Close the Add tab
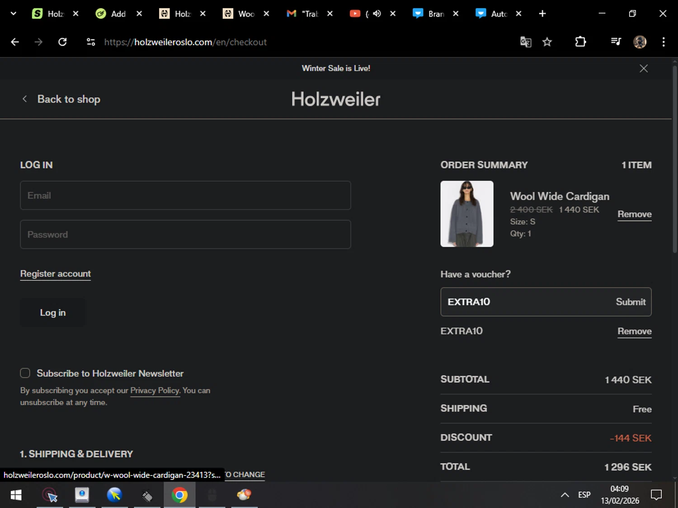Viewport: 678px width, 508px height. coord(139,14)
